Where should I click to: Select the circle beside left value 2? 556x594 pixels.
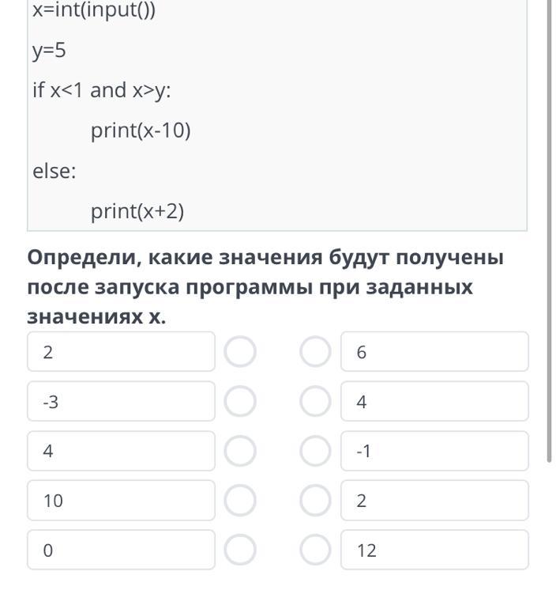coord(240,352)
